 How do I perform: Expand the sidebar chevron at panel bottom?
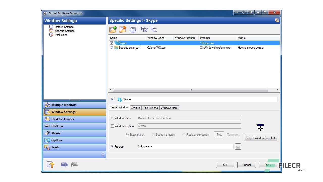[x=103, y=154]
